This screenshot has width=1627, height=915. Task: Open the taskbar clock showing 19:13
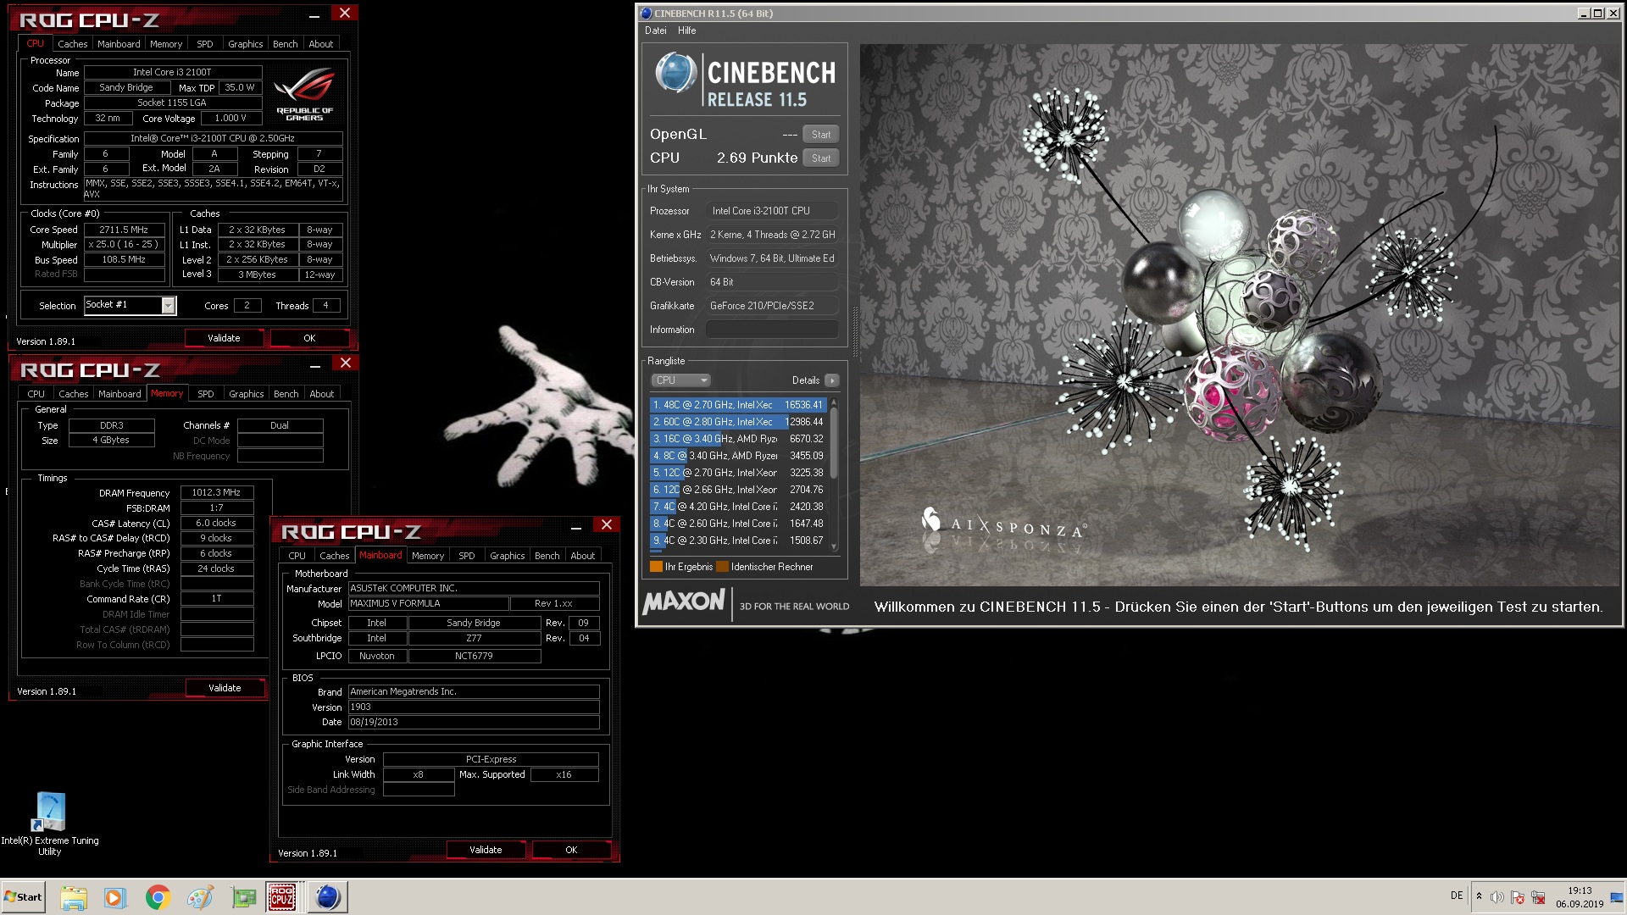pos(1580,897)
